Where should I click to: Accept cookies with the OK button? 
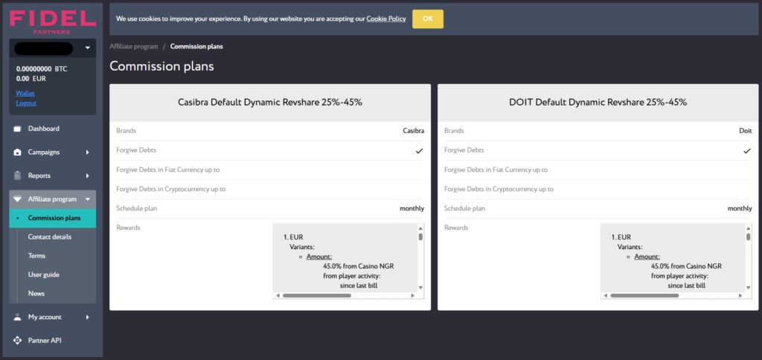(x=428, y=19)
